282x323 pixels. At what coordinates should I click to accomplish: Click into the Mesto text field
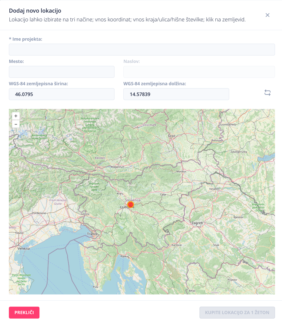(x=62, y=72)
